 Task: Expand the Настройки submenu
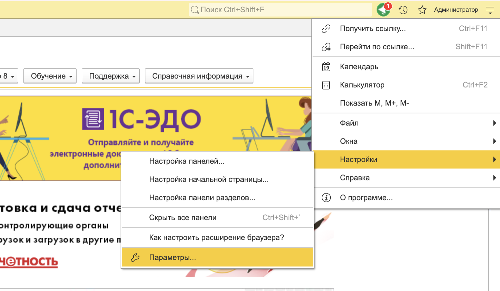click(406, 159)
